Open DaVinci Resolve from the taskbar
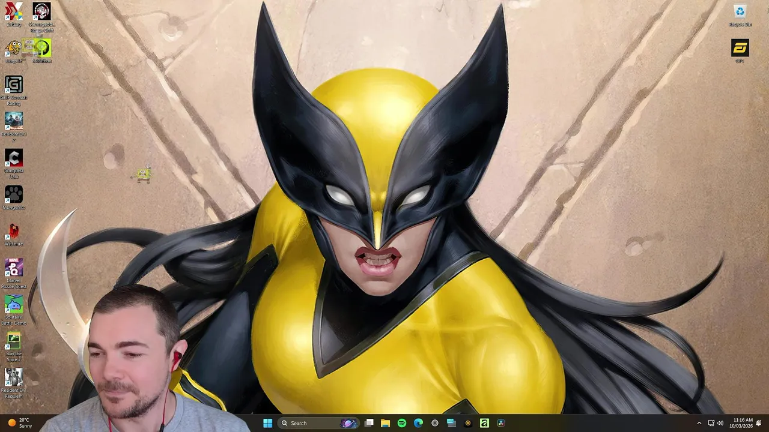 (x=501, y=423)
